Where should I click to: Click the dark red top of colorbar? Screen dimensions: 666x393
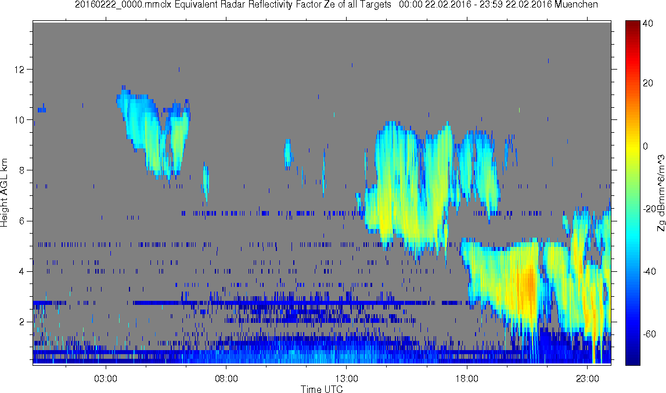coord(632,24)
